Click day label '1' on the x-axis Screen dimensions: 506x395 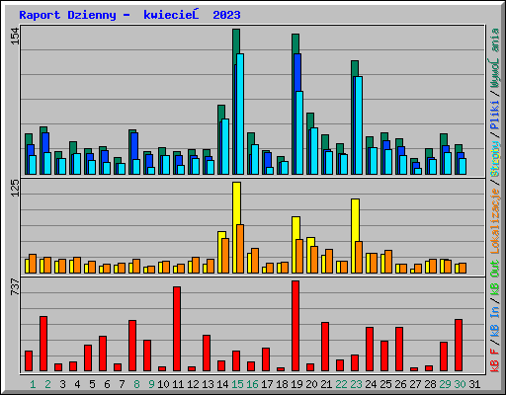33,384
